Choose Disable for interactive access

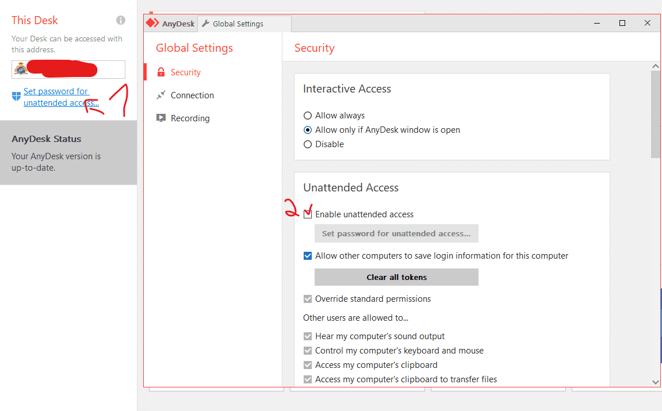coord(308,144)
